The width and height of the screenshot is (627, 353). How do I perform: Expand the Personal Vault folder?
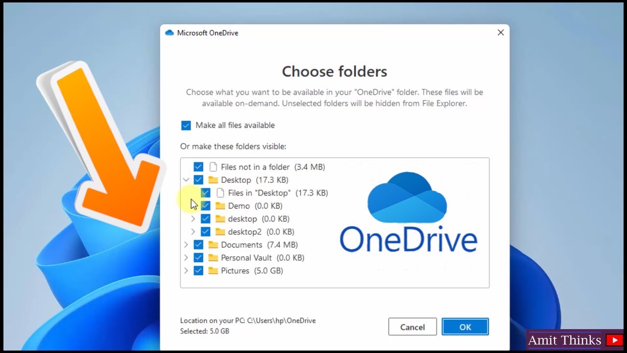click(186, 257)
